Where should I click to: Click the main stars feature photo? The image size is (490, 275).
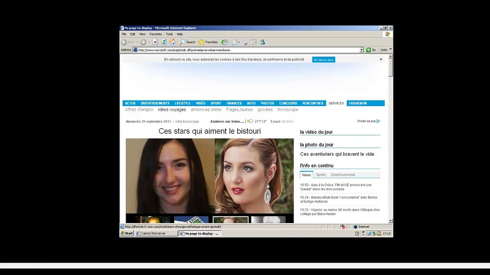coord(210,176)
